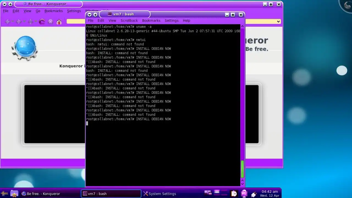Click the power plug battery tray icon

254,194
